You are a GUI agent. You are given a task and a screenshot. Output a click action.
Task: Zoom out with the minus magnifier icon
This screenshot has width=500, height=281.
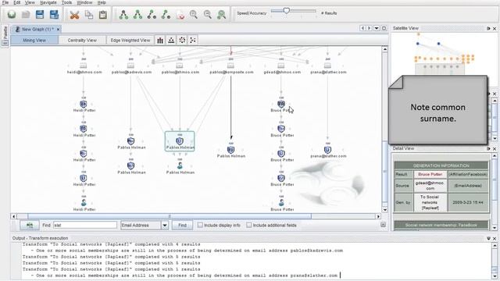[x=208, y=14]
